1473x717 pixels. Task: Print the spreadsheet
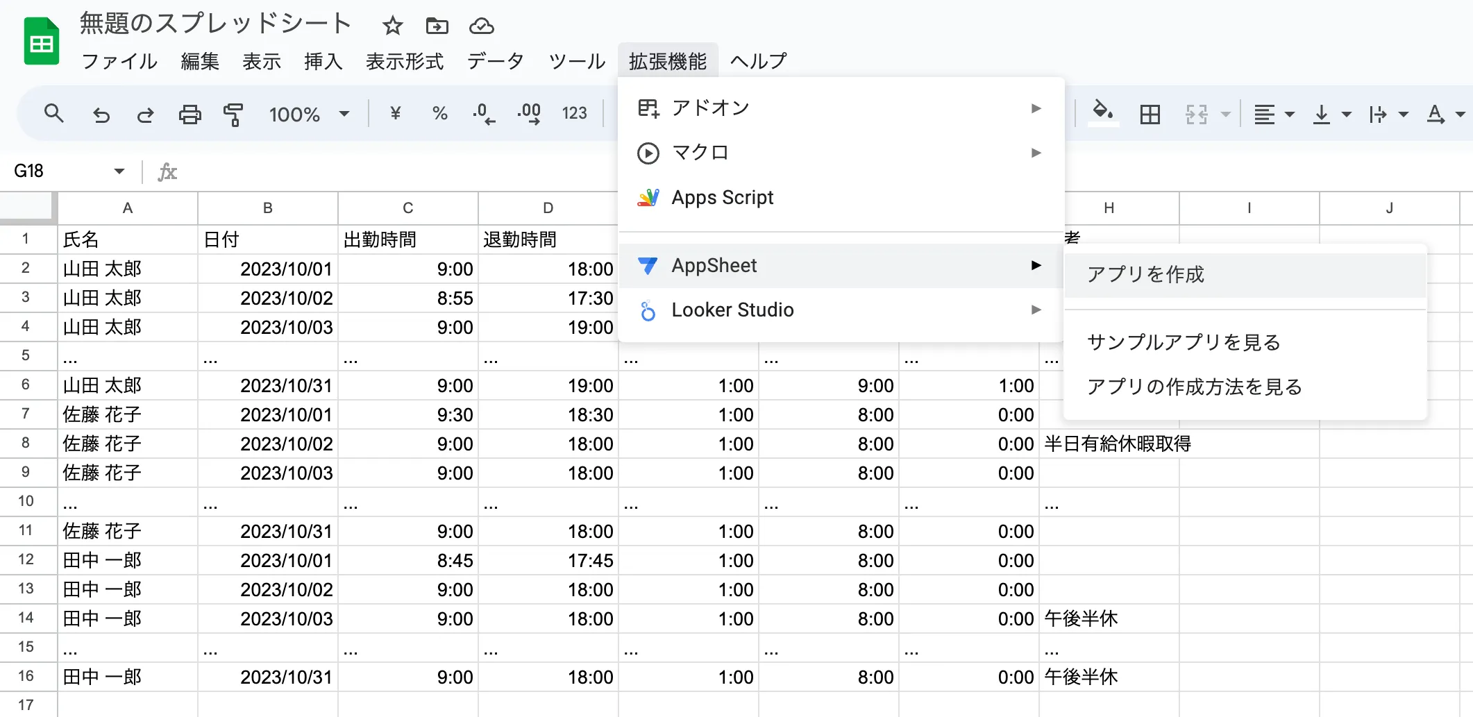[x=190, y=114]
